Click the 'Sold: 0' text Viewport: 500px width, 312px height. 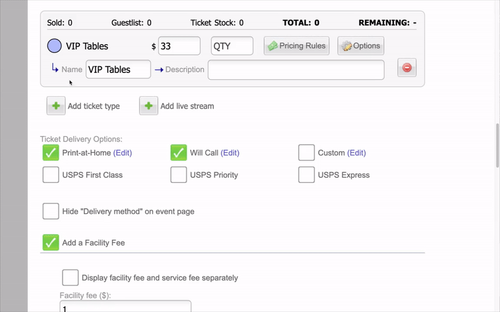(x=59, y=22)
